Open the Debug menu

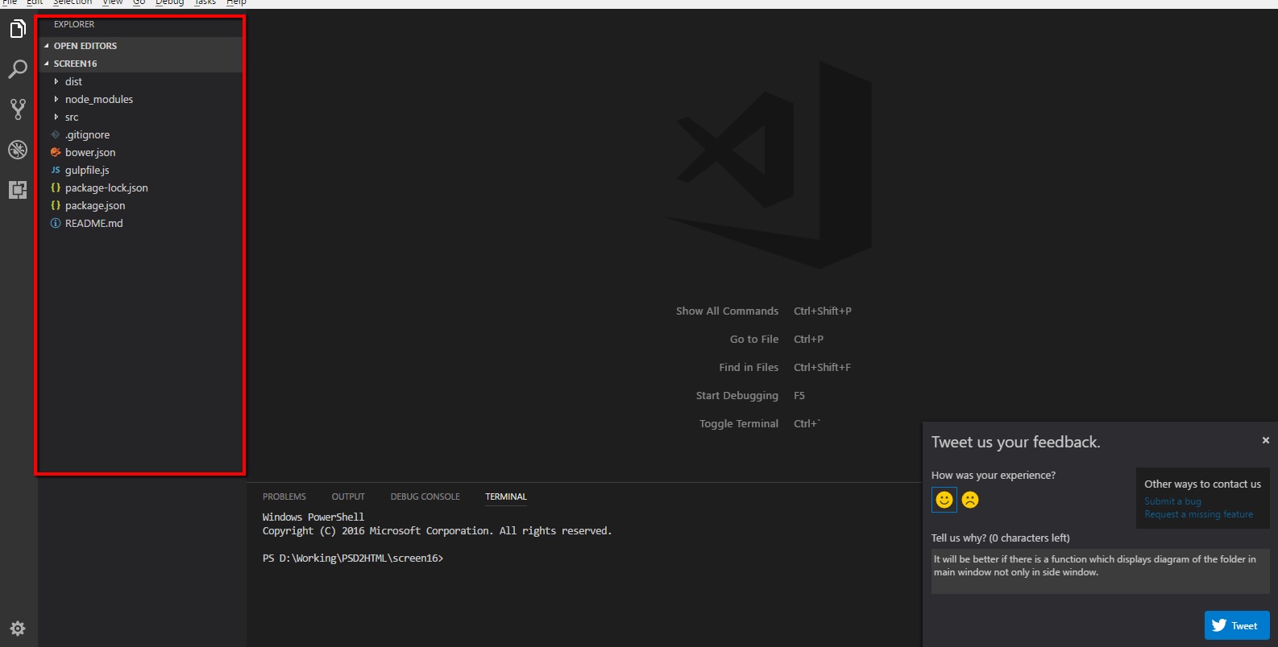tap(169, 3)
